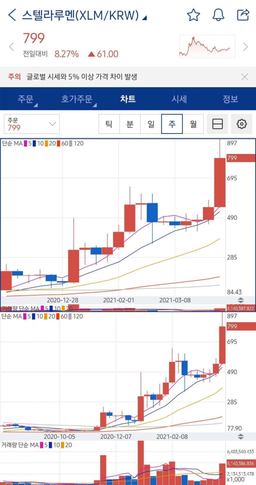
Task: Tap the 2020-12-28 date label
Action: (x=63, y=300)
